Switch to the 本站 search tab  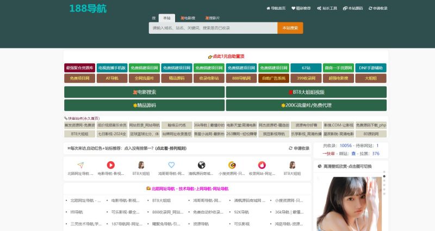(x=166, y=18)
